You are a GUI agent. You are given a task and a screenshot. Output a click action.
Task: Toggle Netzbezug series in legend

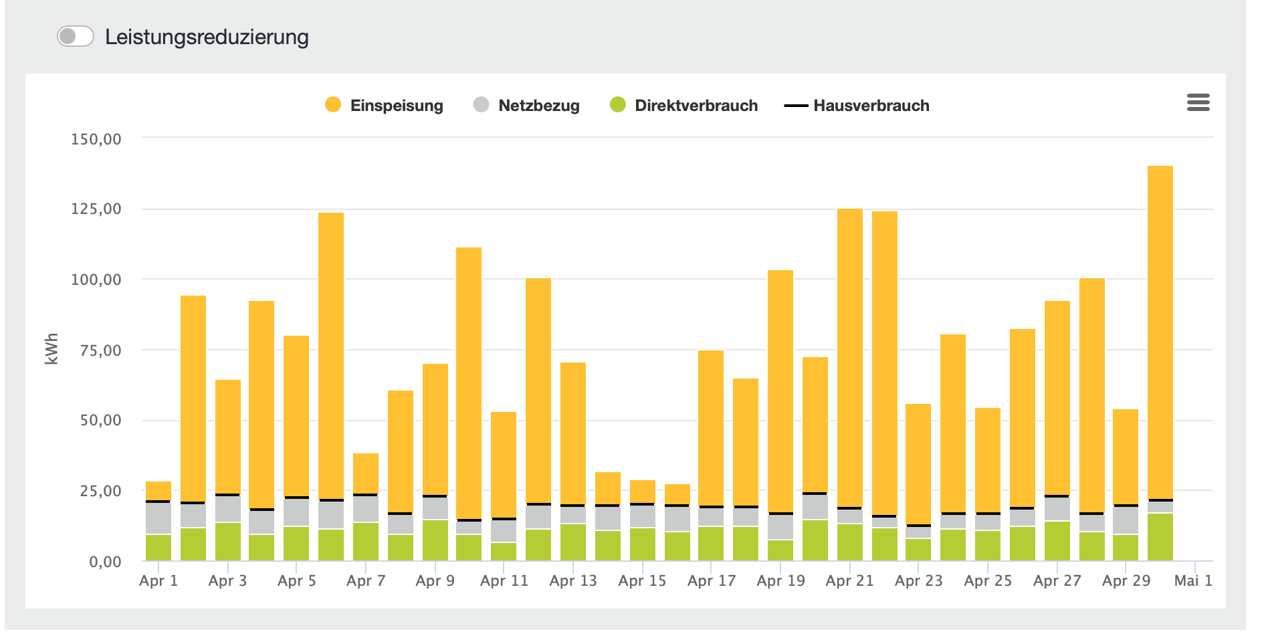(x=526, y=105)
